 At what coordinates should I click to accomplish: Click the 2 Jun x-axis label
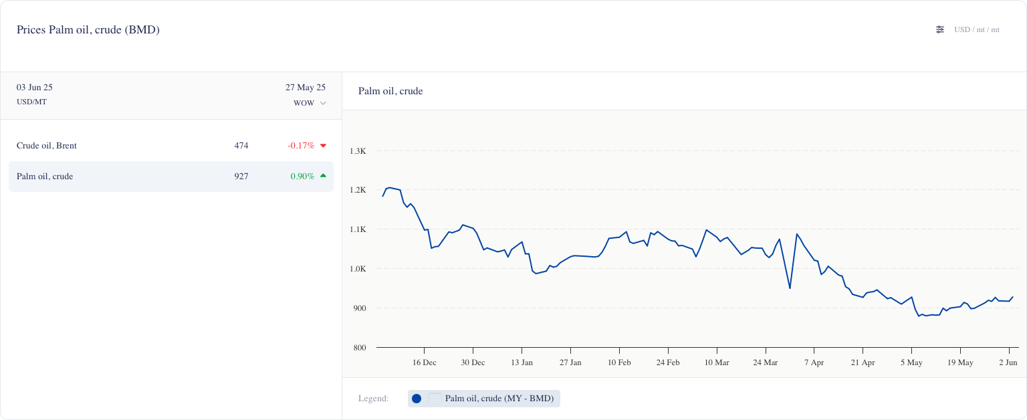pyautogui.click(x=1008, y=362)
